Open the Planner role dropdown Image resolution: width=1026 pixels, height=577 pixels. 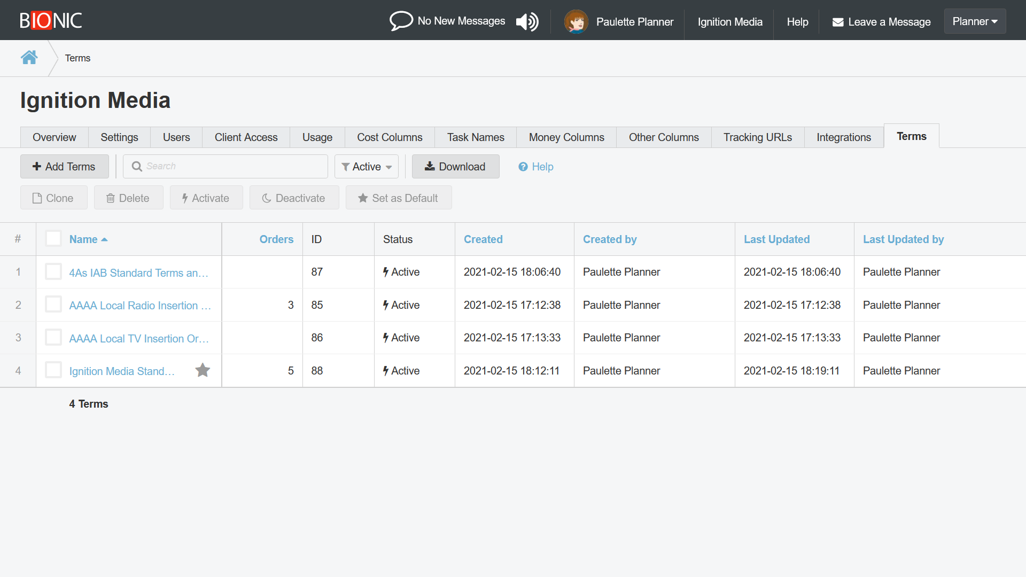(x=975, y=21)
